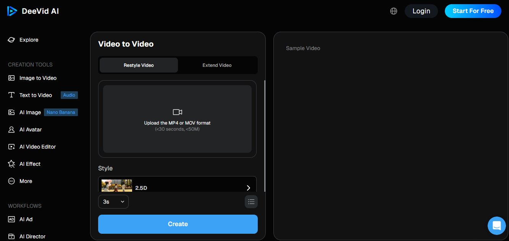Open the AI Effect star icon
509x241 pixels.
(x=11, y=164)
